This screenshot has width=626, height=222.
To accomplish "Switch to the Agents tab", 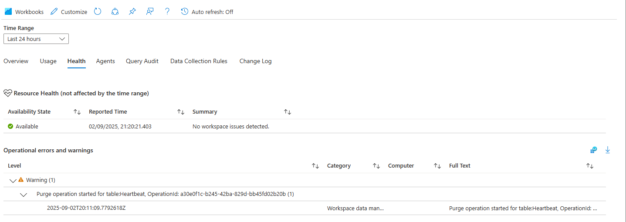I will click(x=105, y=61).
